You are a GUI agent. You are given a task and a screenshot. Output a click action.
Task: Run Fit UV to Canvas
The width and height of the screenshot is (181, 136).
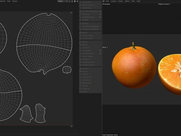click(90, 36)
